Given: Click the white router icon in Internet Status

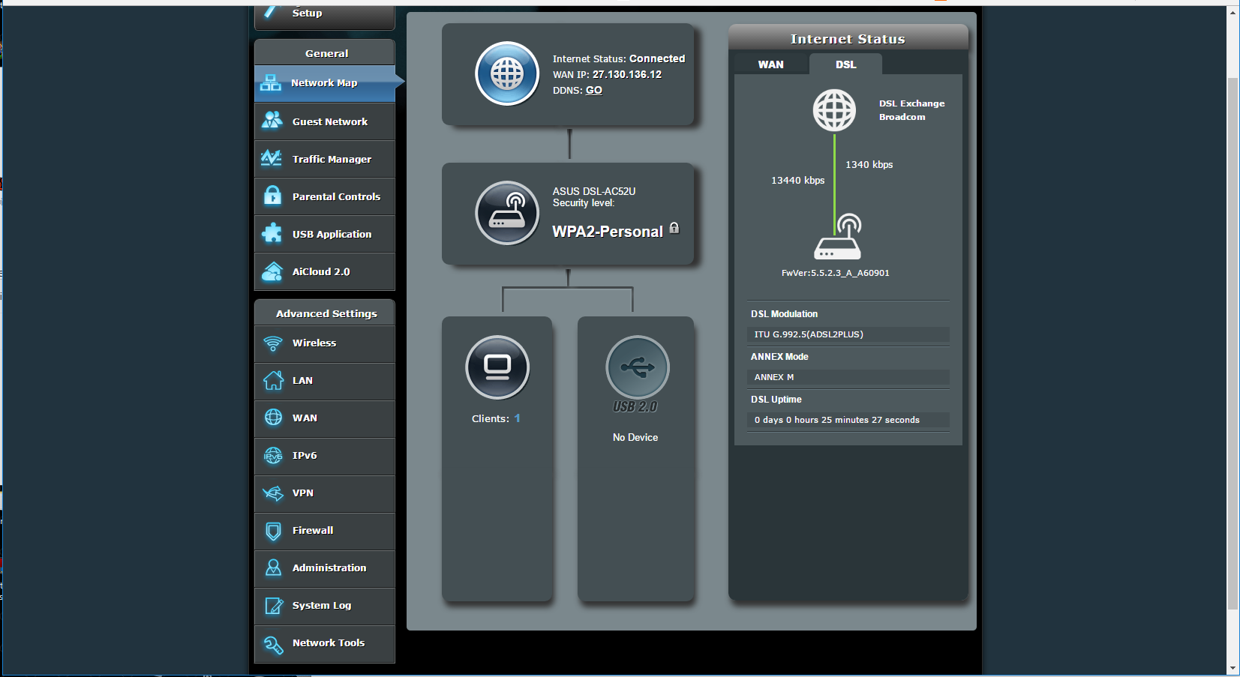Looking at the screenshot, I should click(838, 237).
